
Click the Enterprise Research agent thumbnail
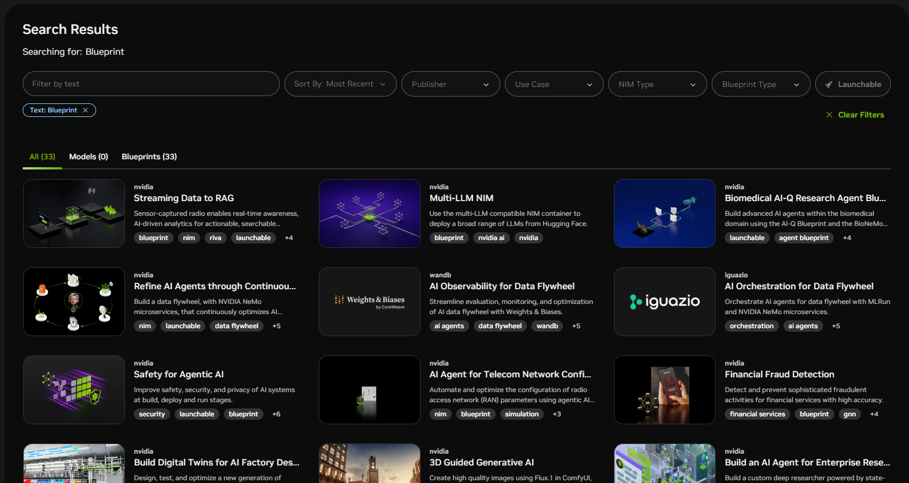[x=665, y=463]
